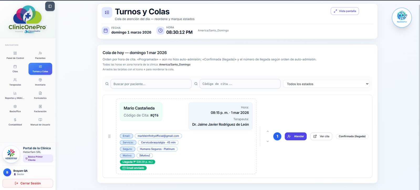This screenshot has height=190, width=420.
Task: Click the email marbleinfinityofficial@gmail.com
Action: 158,136
